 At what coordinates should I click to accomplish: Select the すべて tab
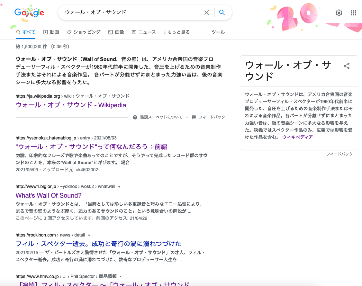(26, 32)
